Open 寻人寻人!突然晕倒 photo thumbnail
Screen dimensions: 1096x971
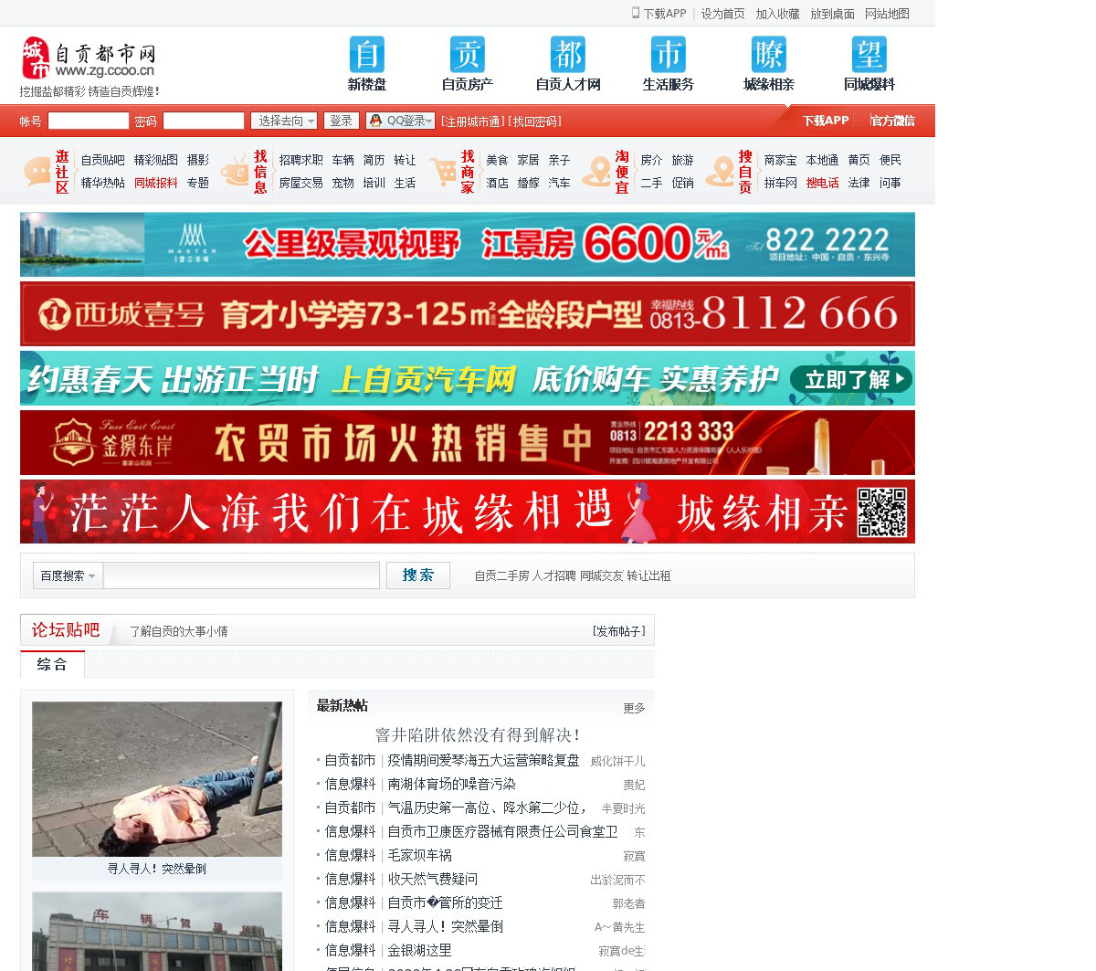(157, 779)
